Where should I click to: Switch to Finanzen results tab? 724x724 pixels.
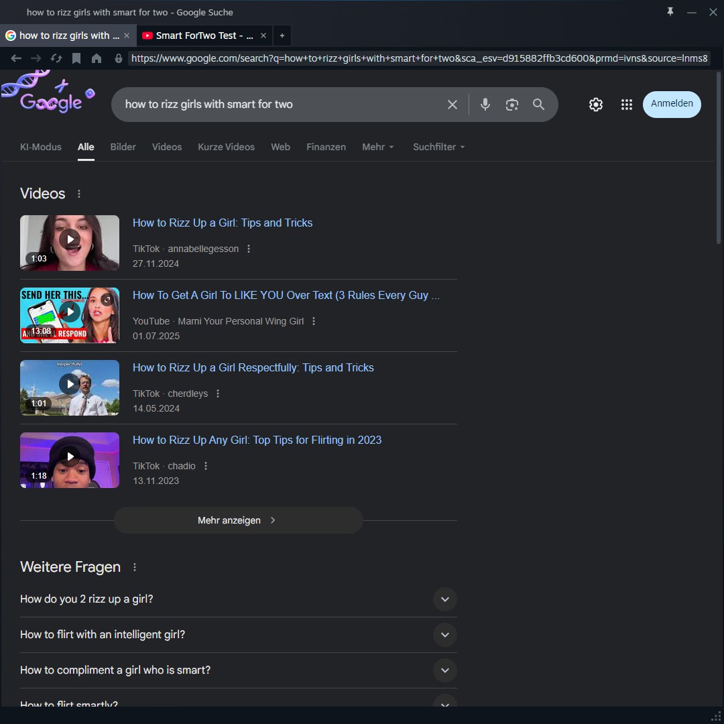point(326,147)
